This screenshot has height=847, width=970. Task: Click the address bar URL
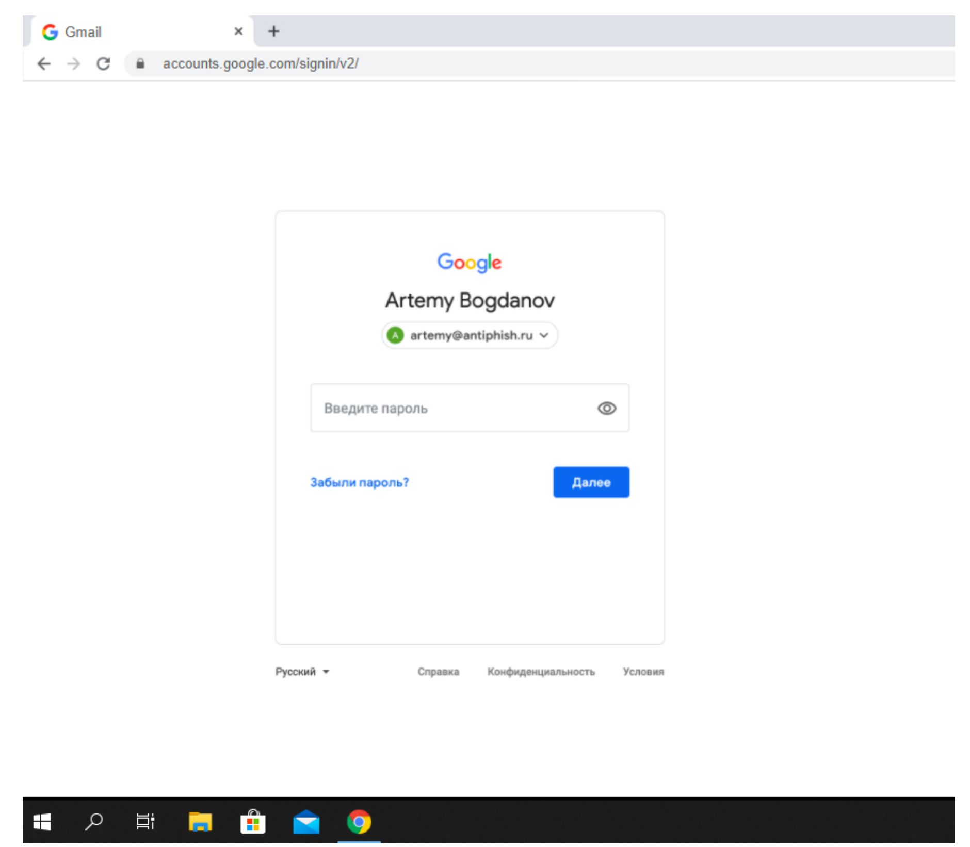[x=261, y=63]
